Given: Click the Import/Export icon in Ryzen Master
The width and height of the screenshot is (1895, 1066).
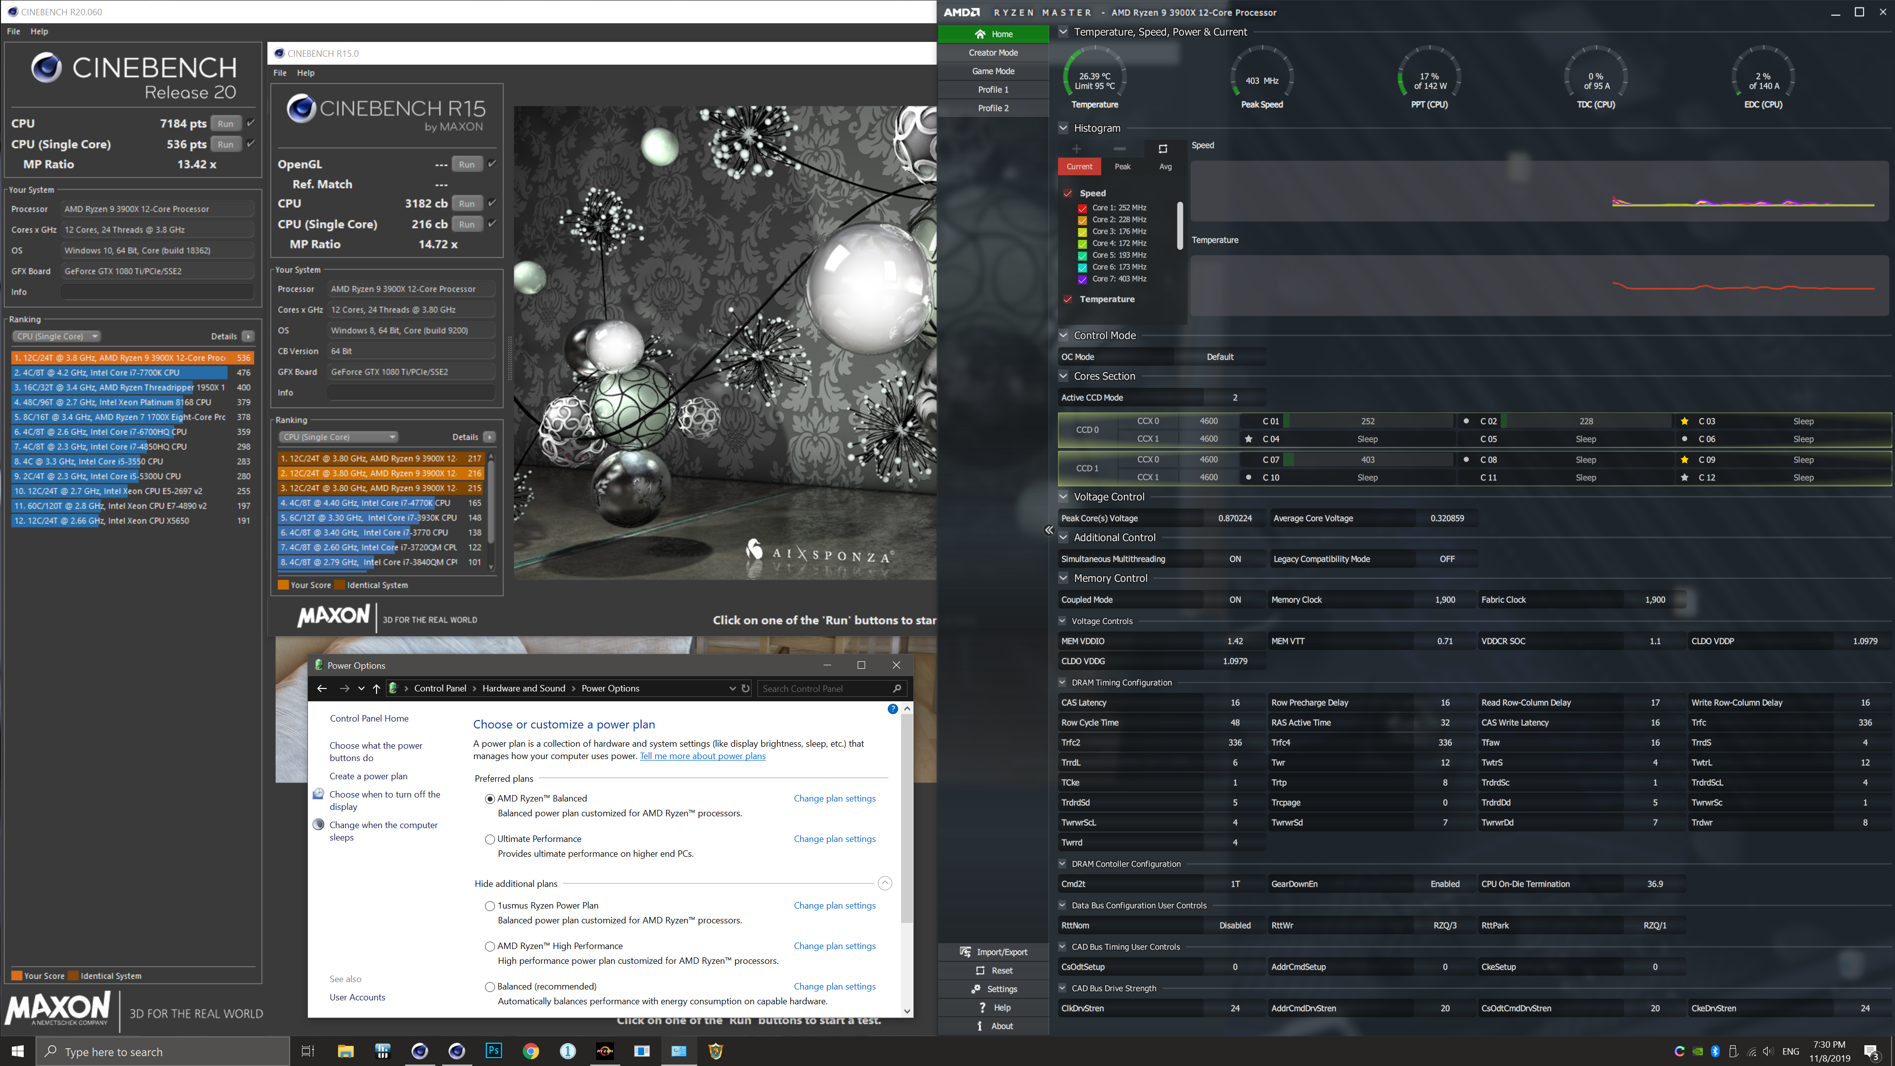Looking at the screenshot, I should click(965, 952).
